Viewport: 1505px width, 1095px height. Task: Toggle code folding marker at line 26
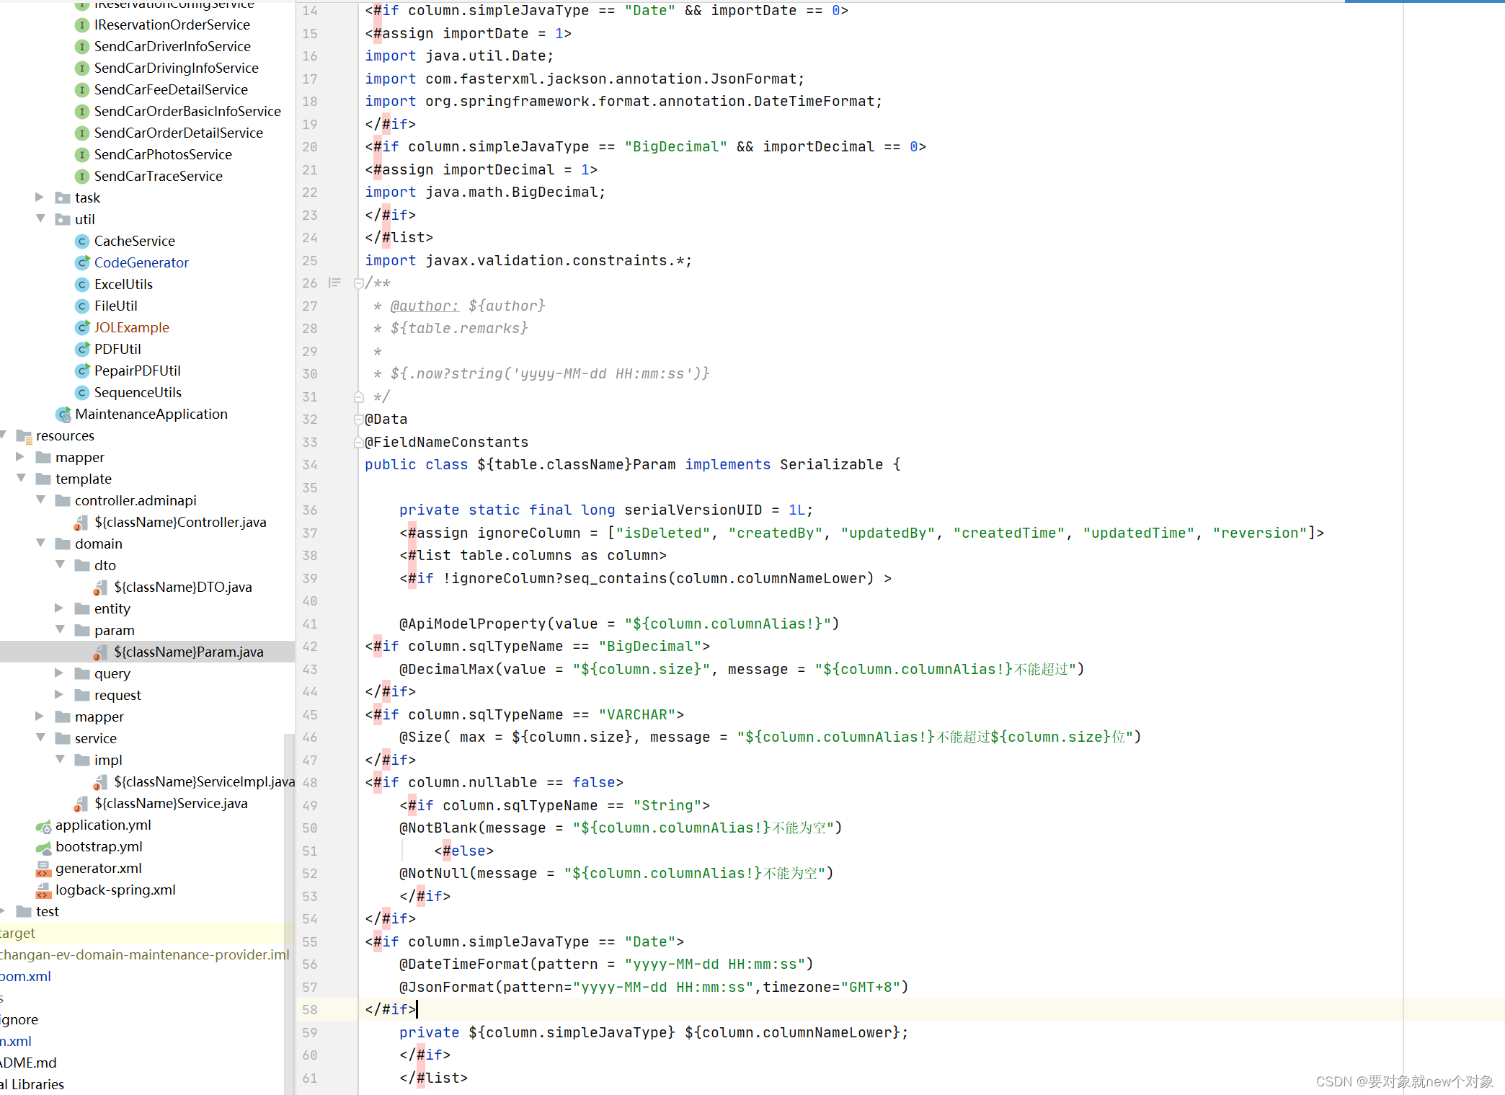click(x=358, y=283)
